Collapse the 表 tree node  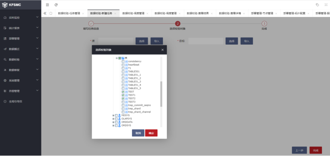coord(117,58)
